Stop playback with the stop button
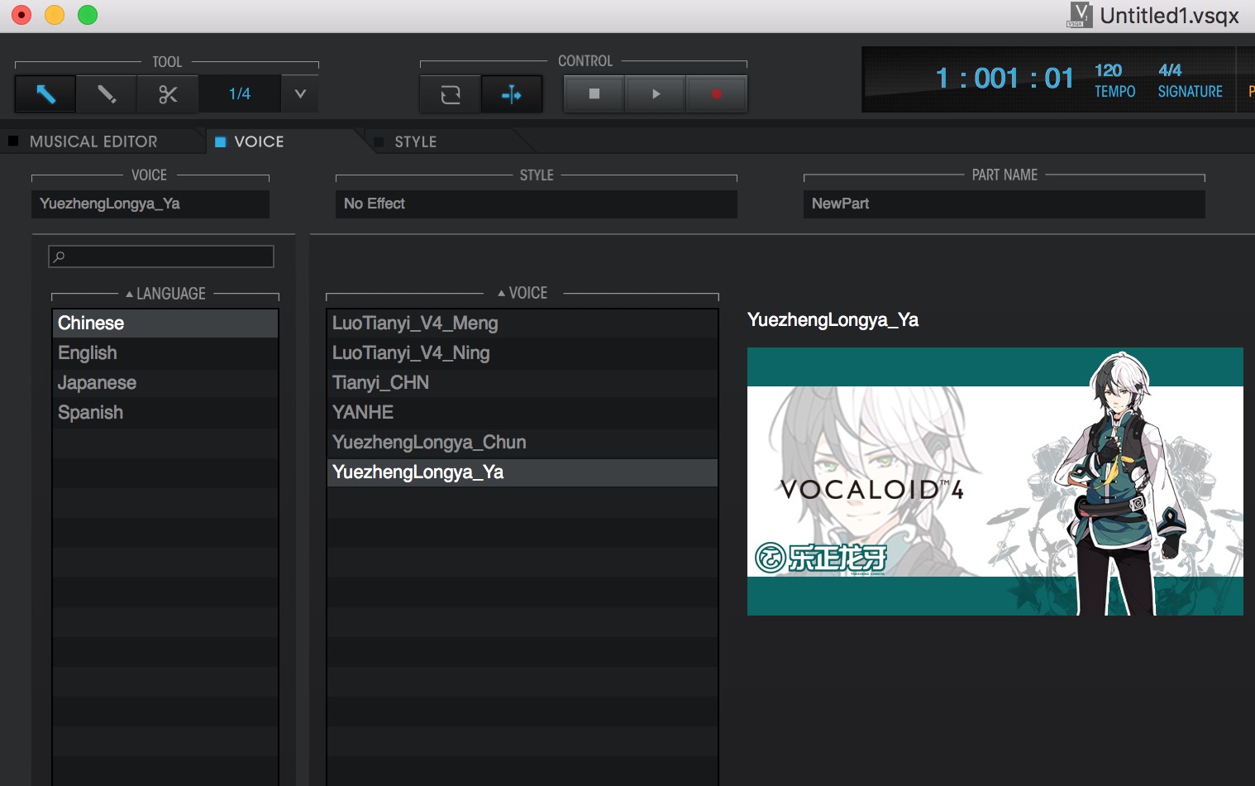 (x=594, y=94)
